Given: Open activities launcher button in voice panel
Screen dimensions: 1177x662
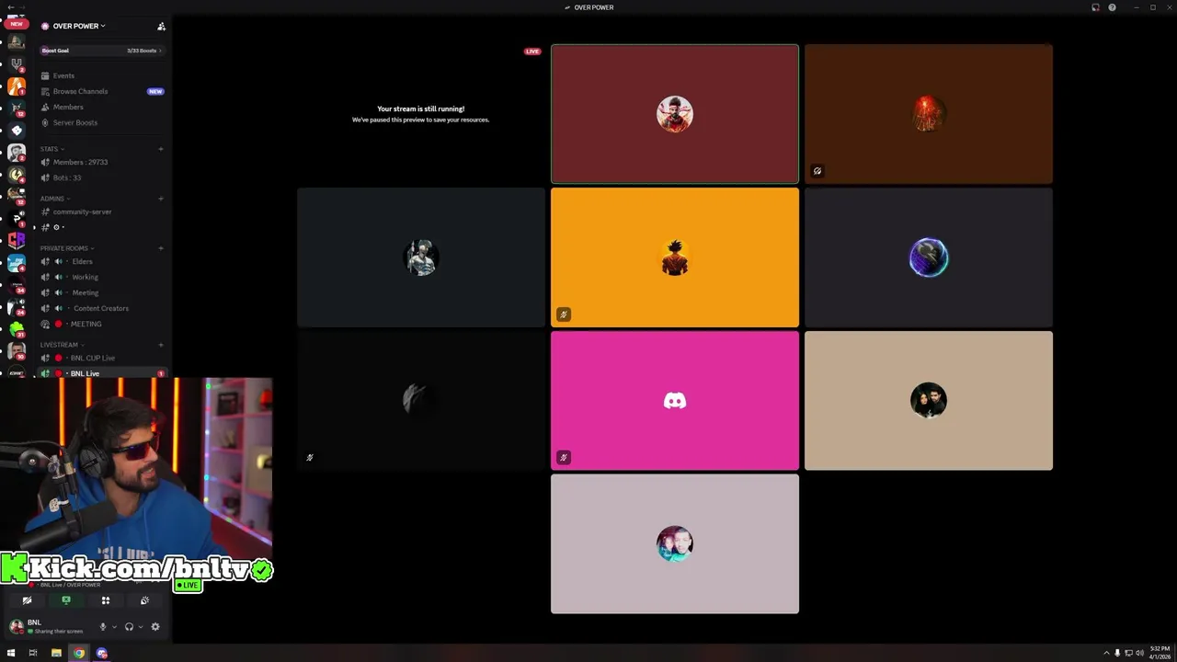Looking at the screenshot, I should click(106, 600).
